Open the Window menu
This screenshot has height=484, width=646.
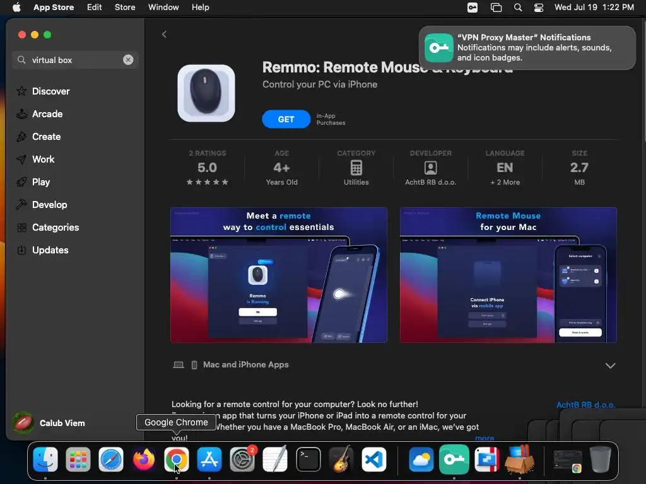coord(163,8)
